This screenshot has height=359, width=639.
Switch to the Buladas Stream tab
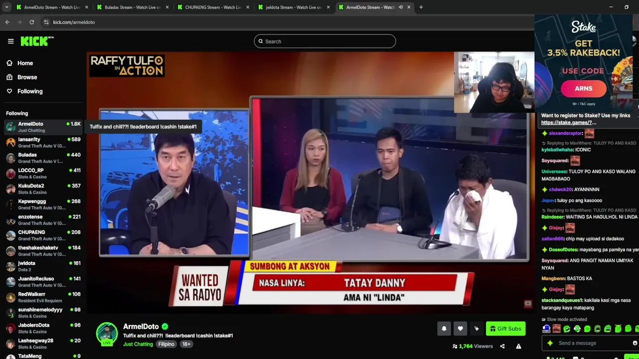point(133,7)
